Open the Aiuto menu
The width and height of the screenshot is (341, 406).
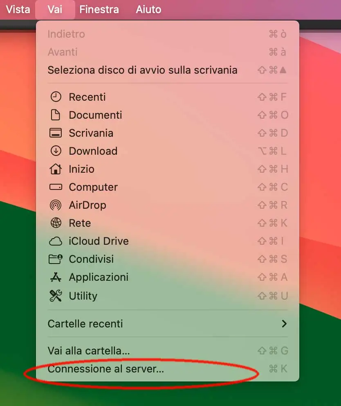[x=148, y=9]
